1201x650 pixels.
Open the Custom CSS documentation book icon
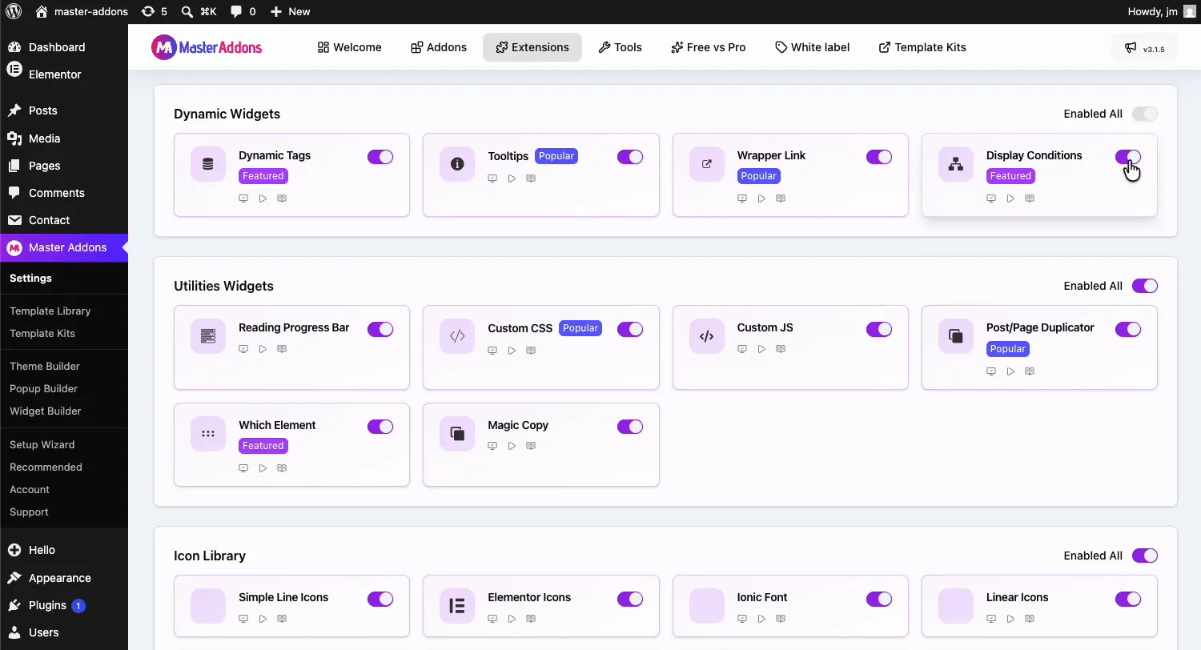[531, 351]
